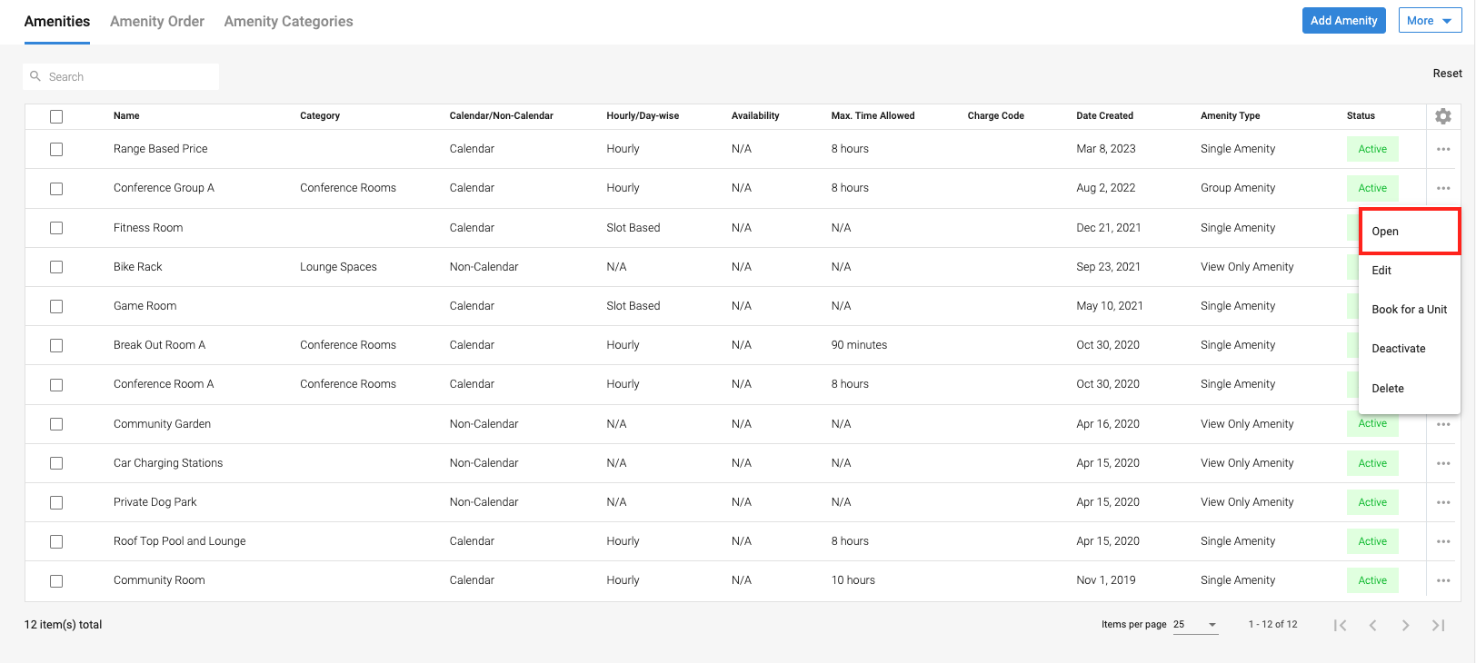Switch to the Amenity Categories tab
Viewport: 1476px width, 663px height.
tap(288, 21)
